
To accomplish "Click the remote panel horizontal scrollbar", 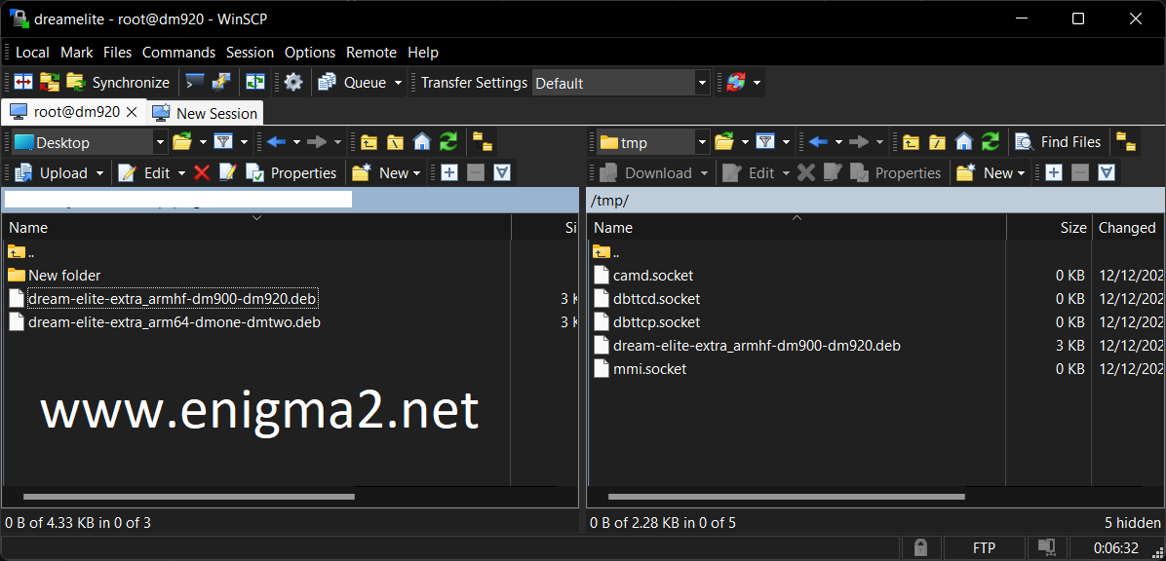I will [786, 497].
